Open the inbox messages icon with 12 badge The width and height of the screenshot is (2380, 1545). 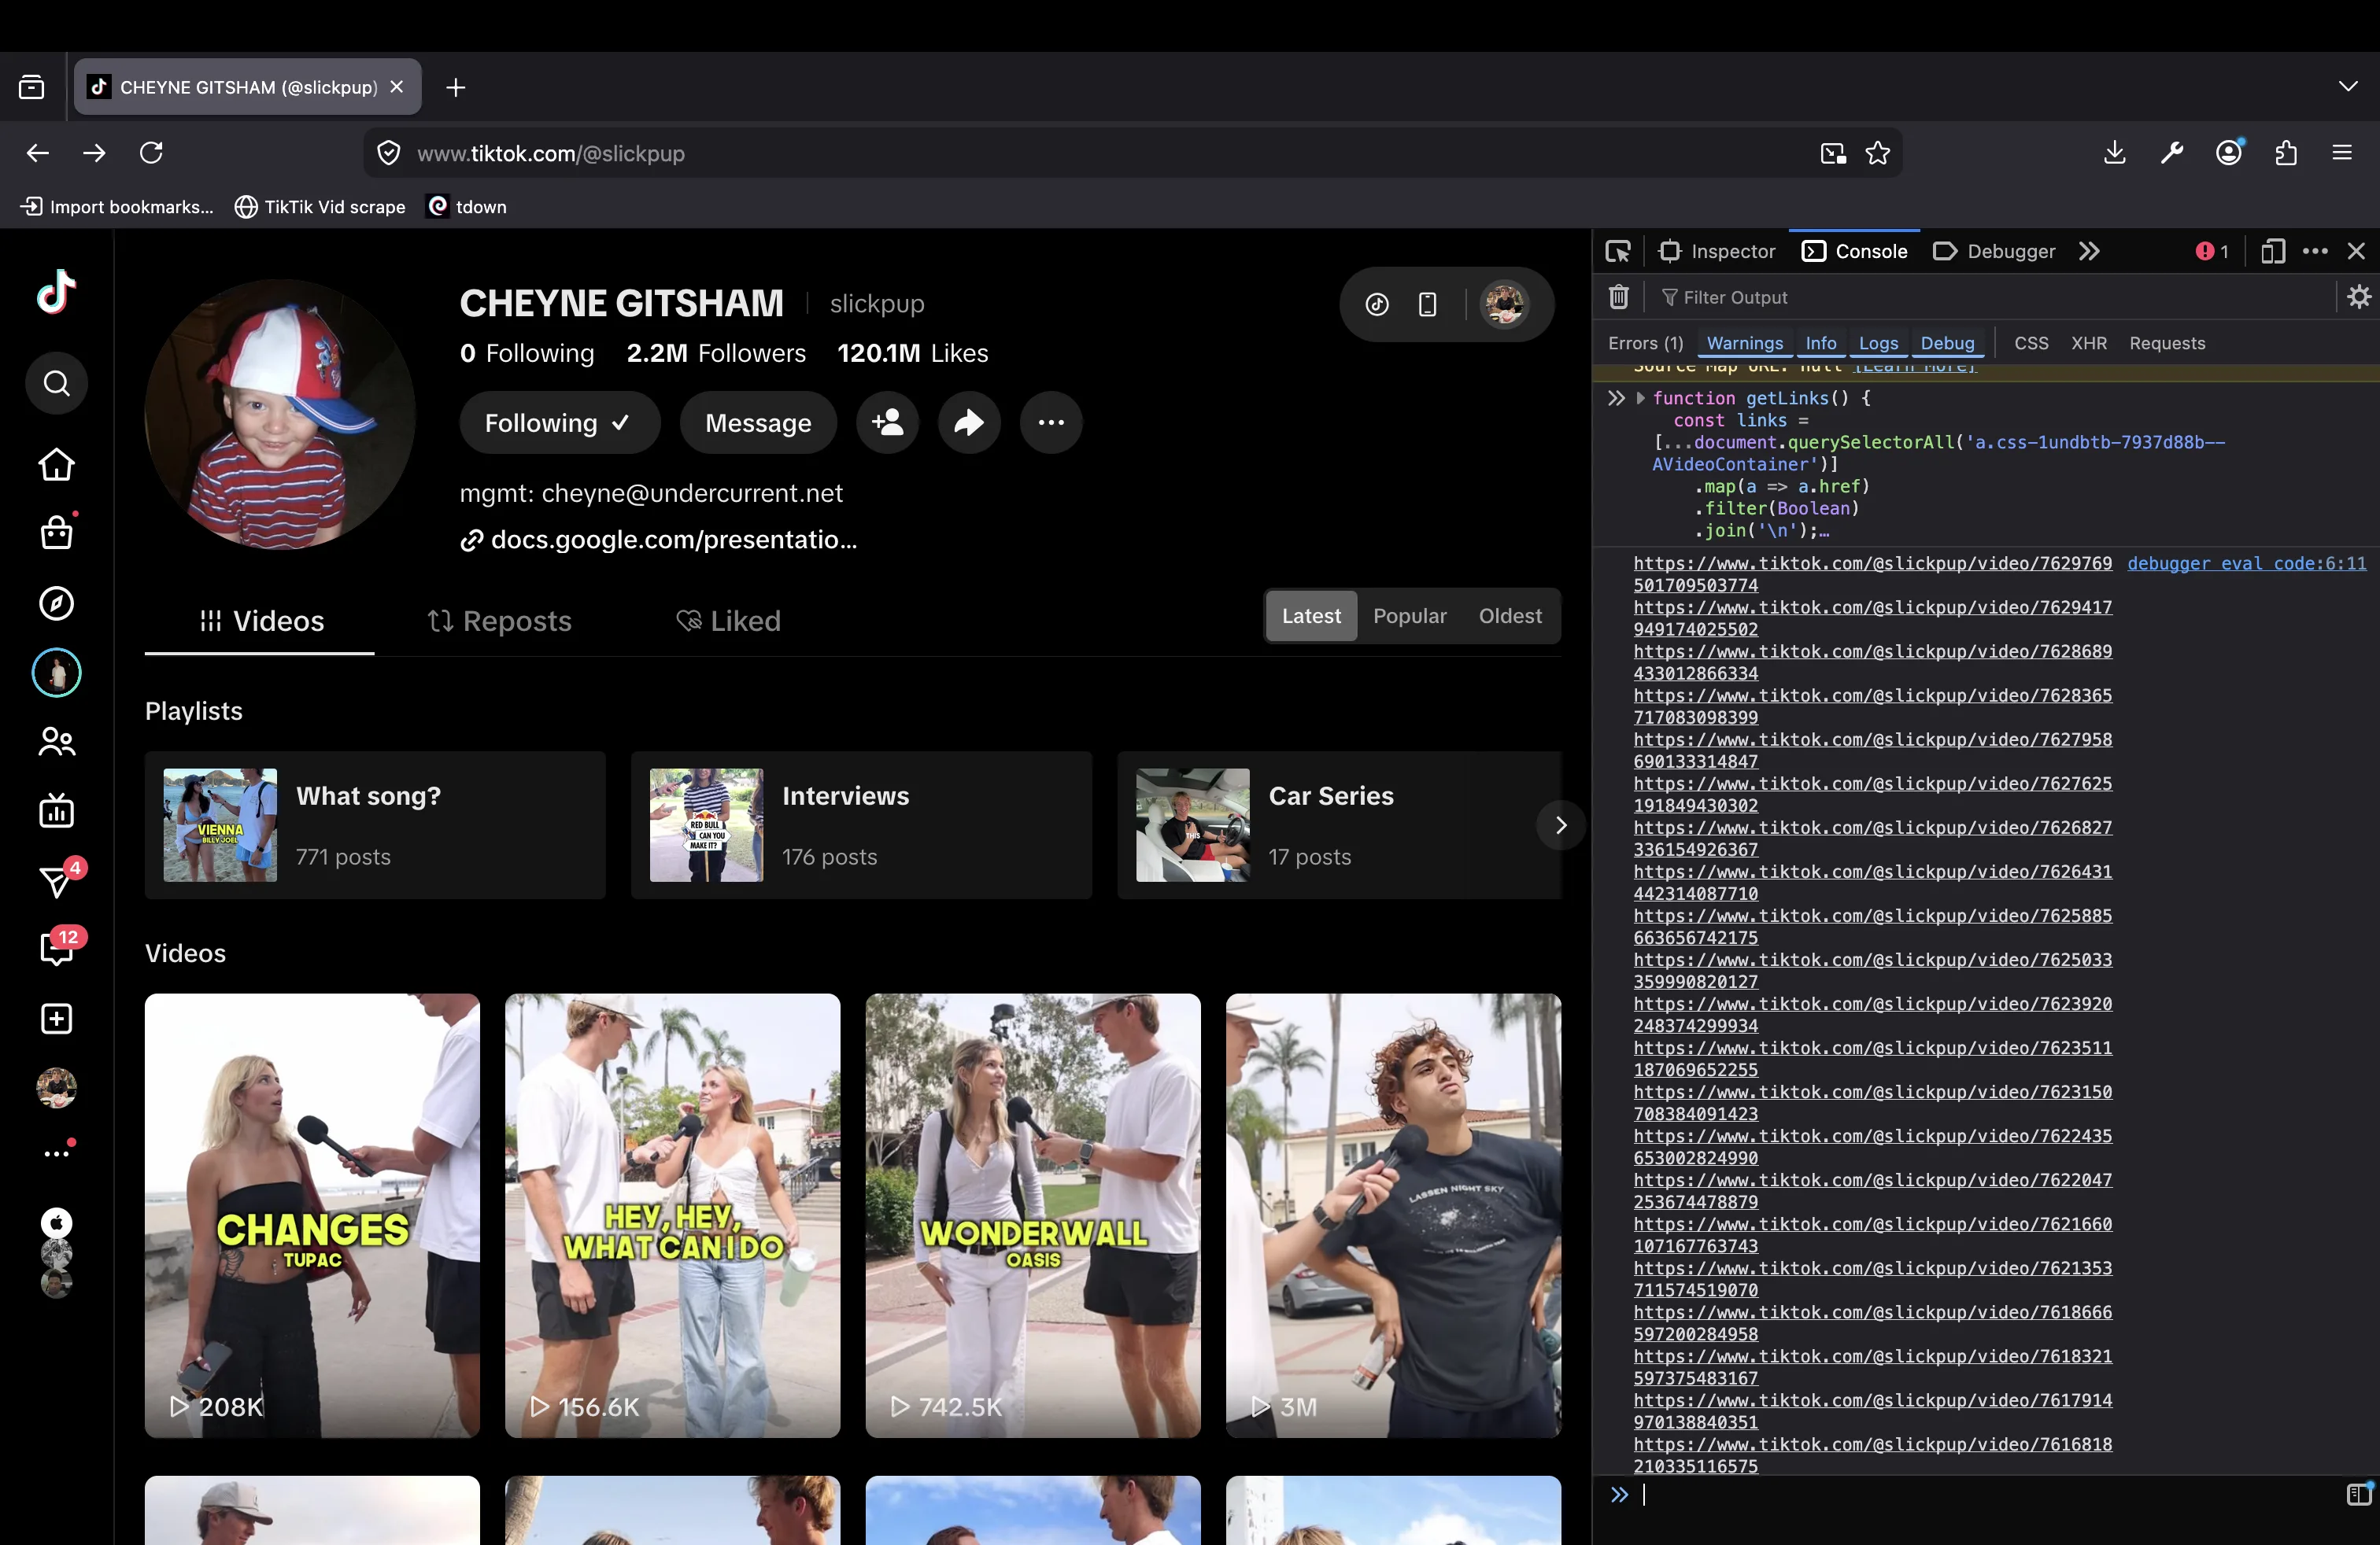coord(56,949)
